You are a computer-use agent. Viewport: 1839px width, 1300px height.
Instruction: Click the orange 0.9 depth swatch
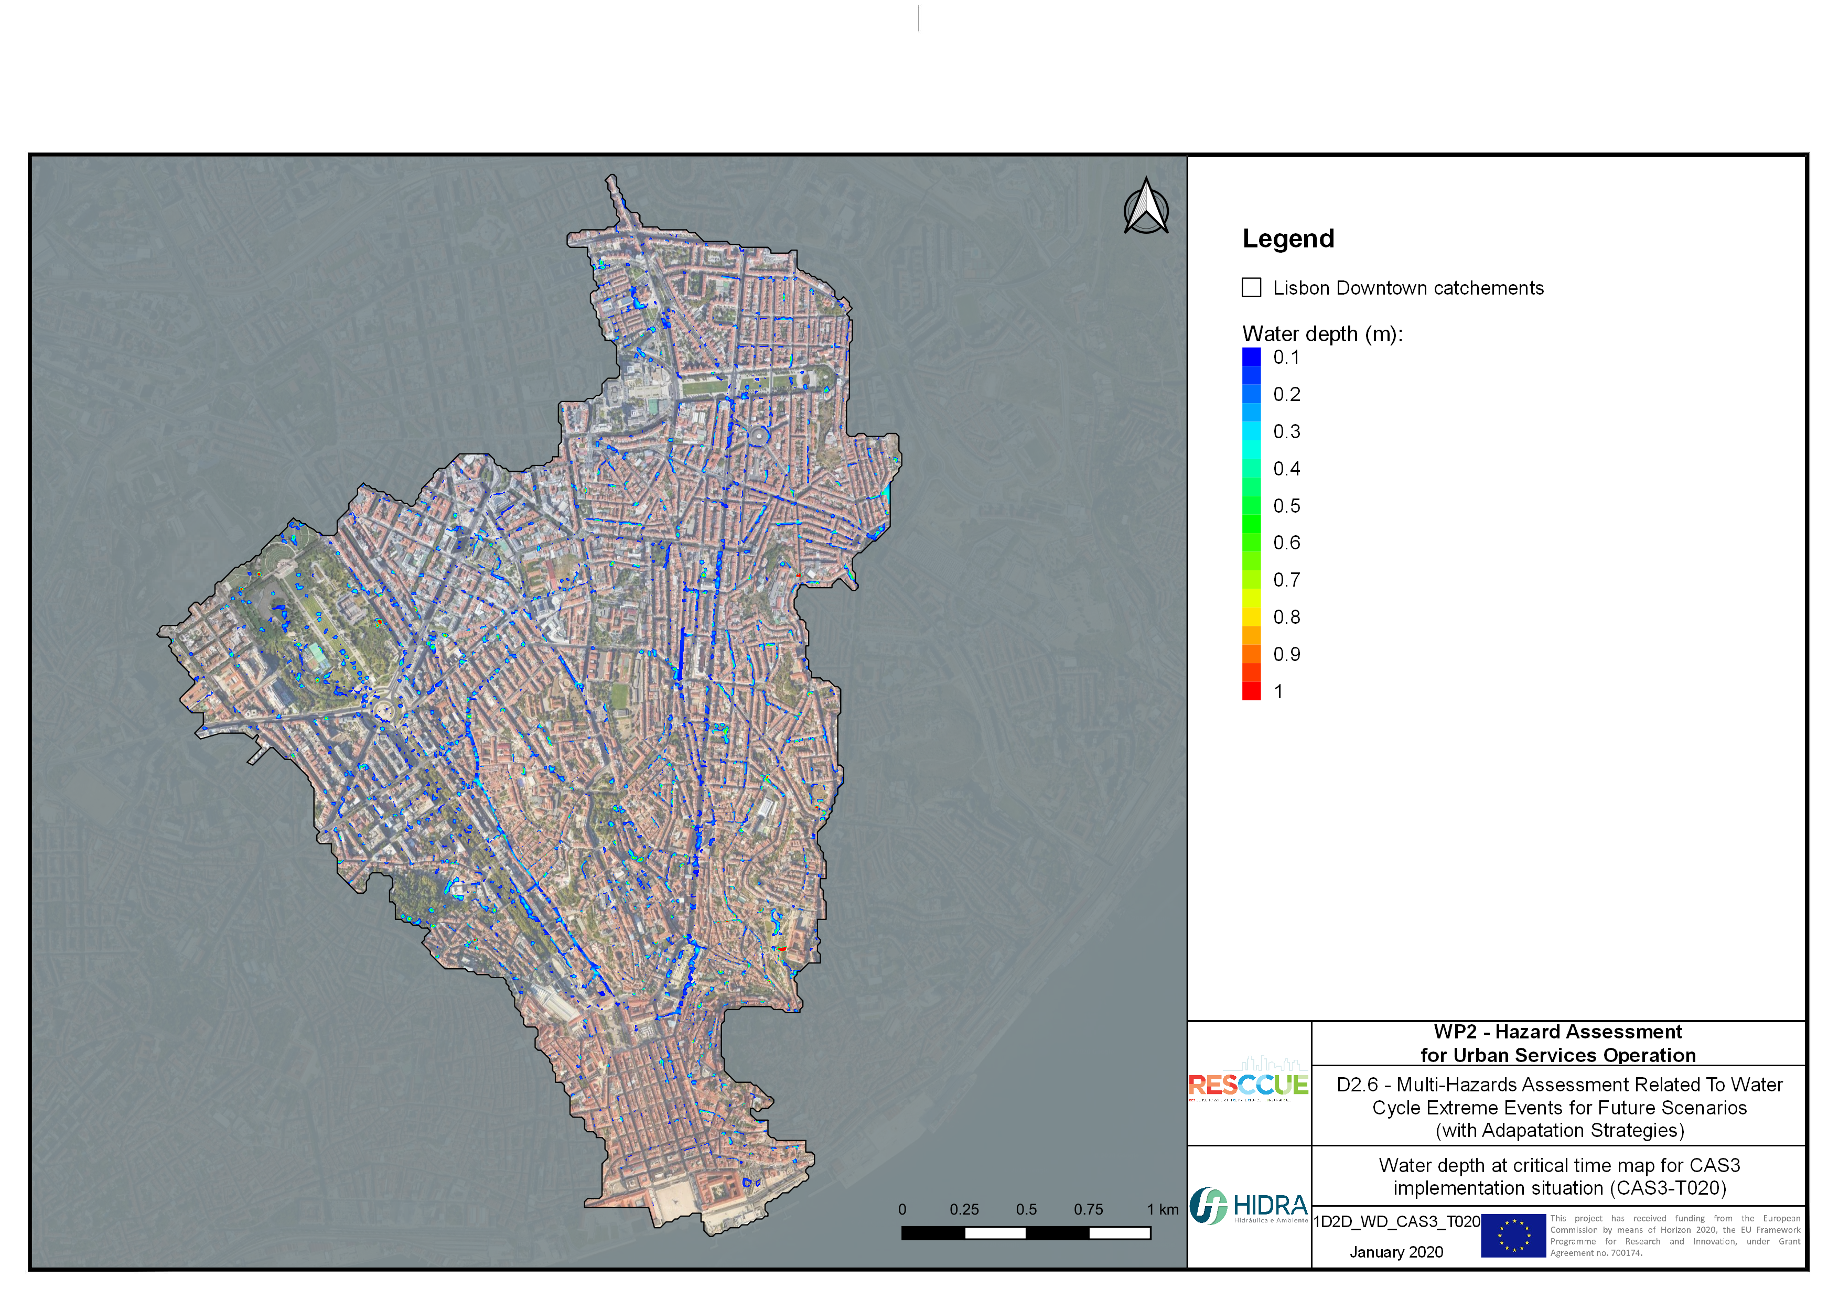[1251, 654]
